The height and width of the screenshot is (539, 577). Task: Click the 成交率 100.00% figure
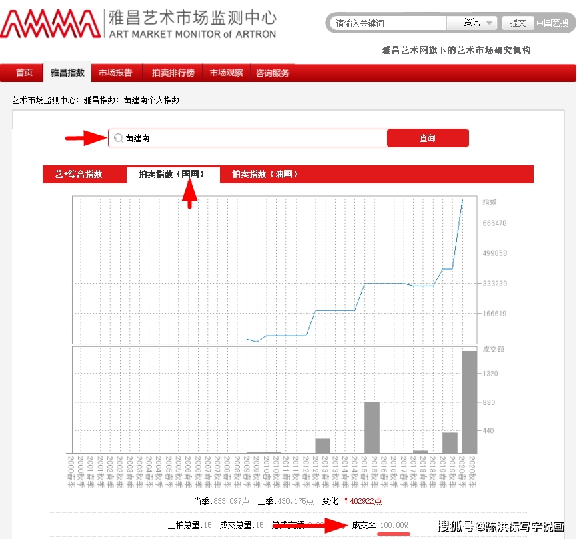pos(380,525)
